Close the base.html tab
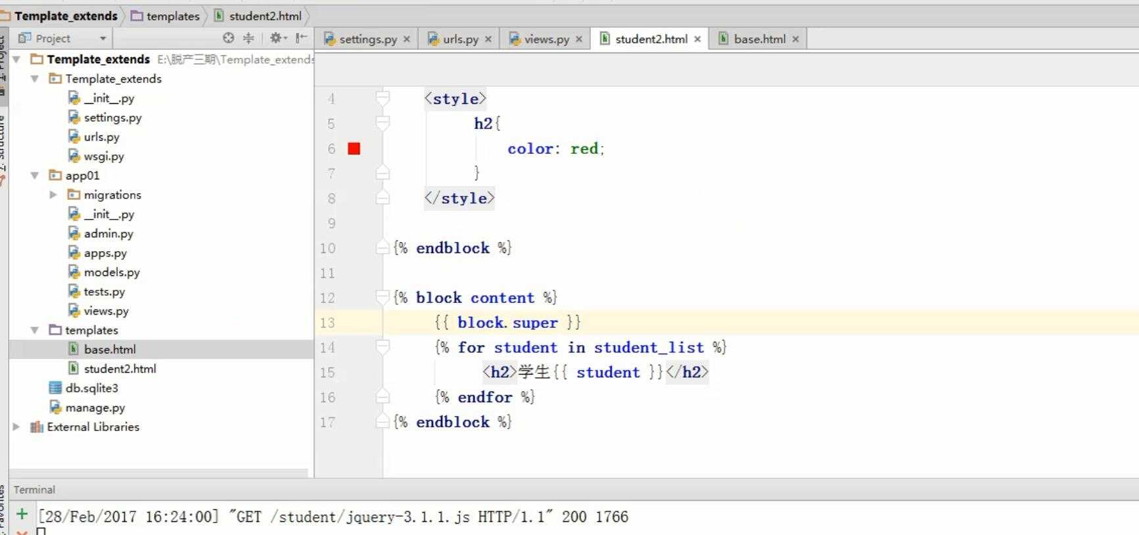This screenshot has height=535, width=1139. tap(795, 39)
